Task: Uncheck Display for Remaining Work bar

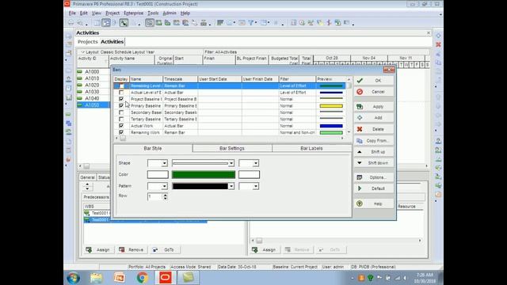Action: coord(121,132)
